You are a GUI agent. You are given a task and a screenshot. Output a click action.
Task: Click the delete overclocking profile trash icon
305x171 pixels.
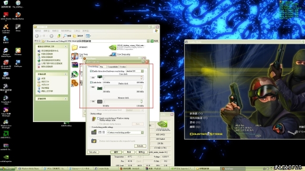[103, 132]
